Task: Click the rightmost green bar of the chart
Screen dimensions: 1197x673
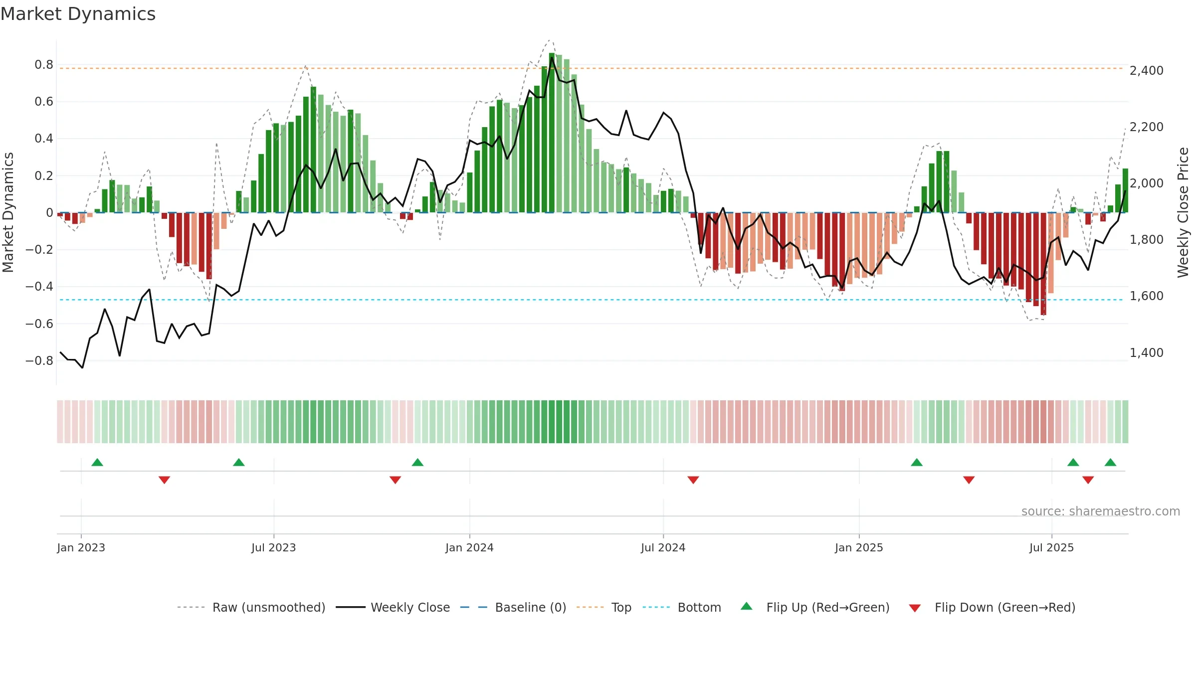Action: 1125,190
